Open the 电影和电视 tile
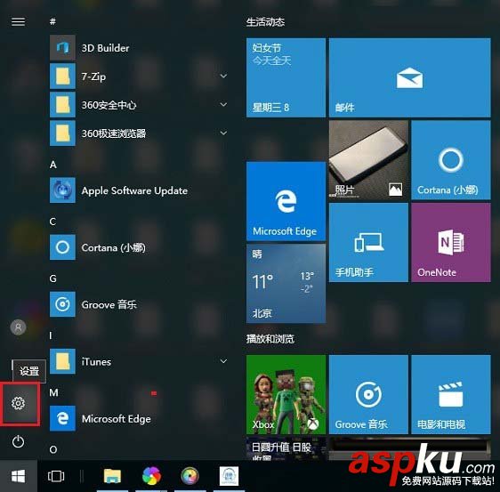This screenshot has width=500, height=492. coord(451,394)
